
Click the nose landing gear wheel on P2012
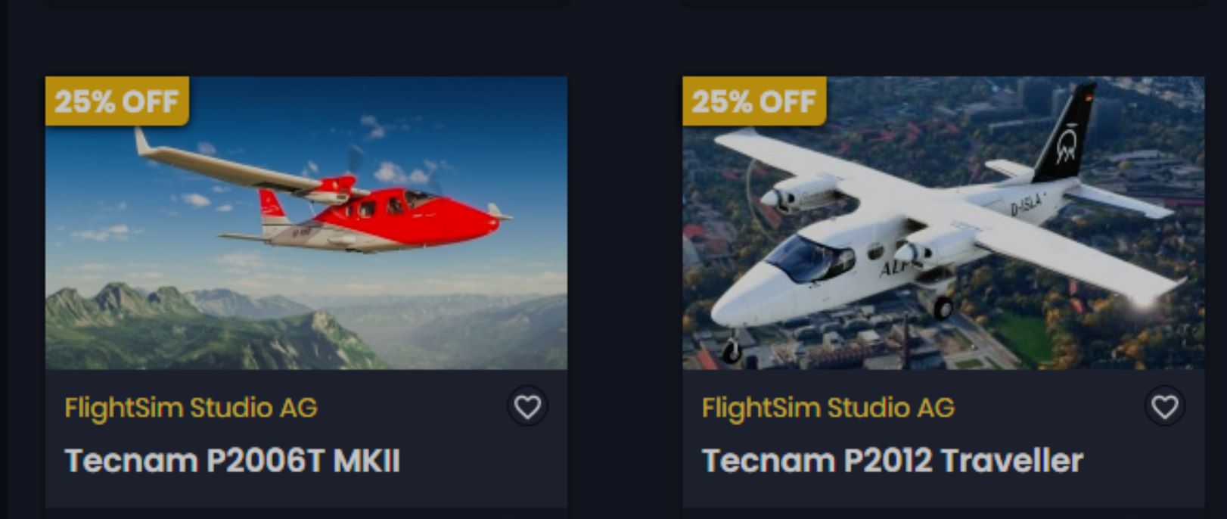pos(732,350)
